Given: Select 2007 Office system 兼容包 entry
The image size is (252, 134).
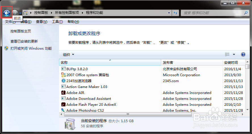Looking at the screenshot, I should point(88,75).
